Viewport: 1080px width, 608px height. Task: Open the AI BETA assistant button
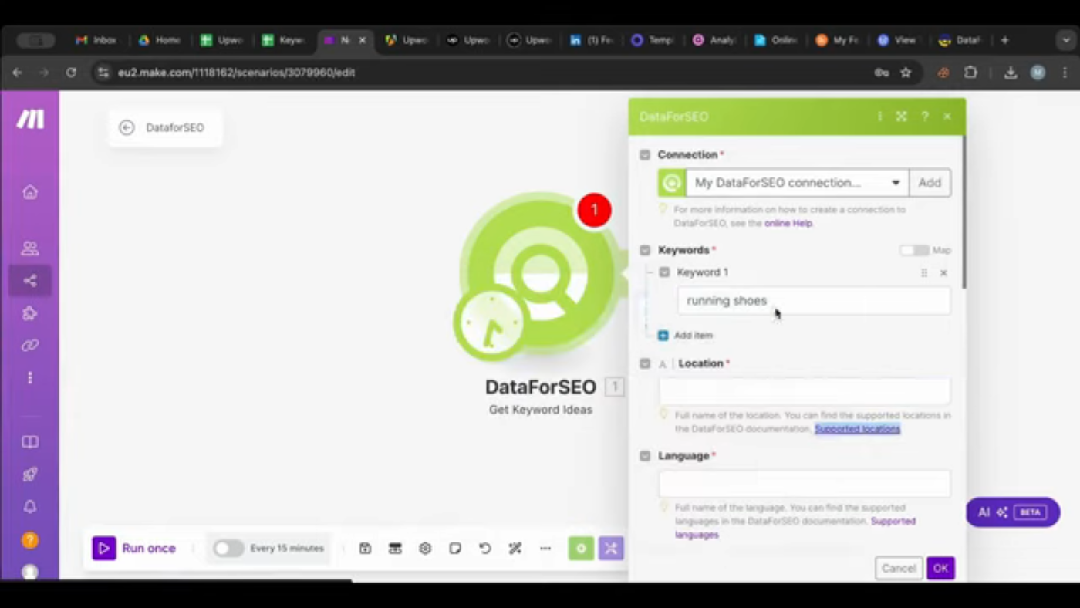click(1013, 512)
